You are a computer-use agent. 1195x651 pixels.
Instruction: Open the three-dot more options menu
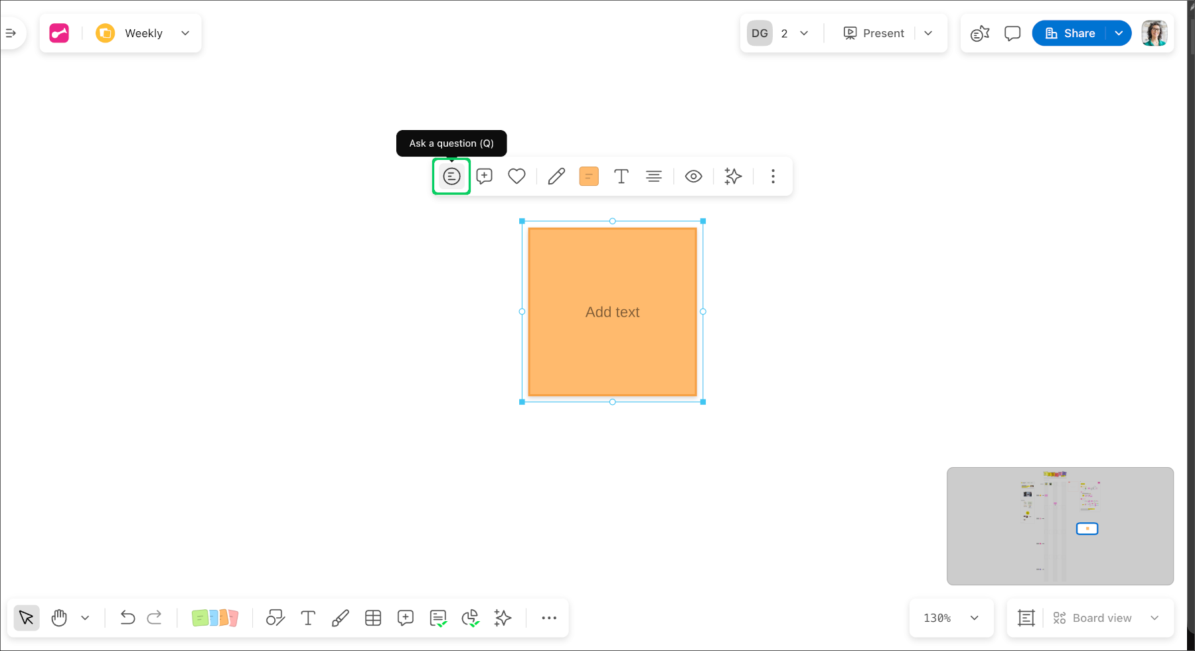(x=773, y=177)
